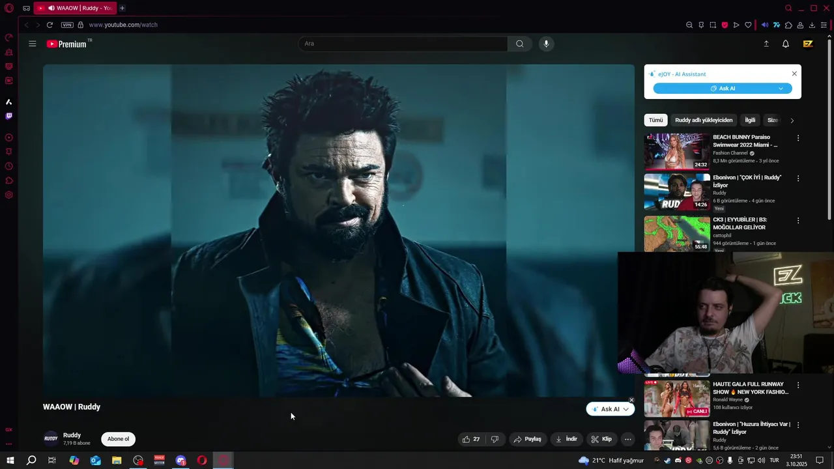Open options for 'Huzura İhtiyacı Var' video

click(798, 425)
